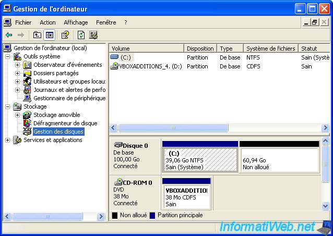
Task: Click disk view scrollbar down arrow
Action: [x=326, y=206]
